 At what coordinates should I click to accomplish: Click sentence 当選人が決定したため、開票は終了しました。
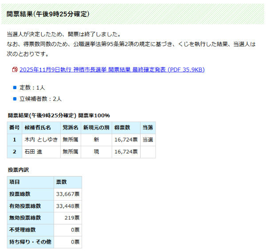click(x=64, y=34)
